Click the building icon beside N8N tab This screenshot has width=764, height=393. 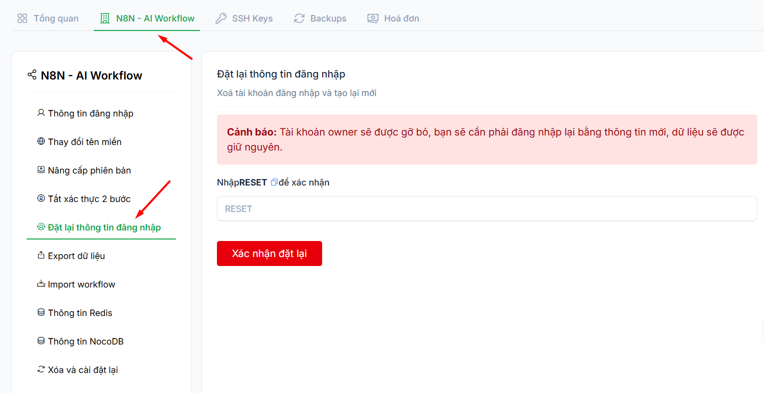click(105, 18)
